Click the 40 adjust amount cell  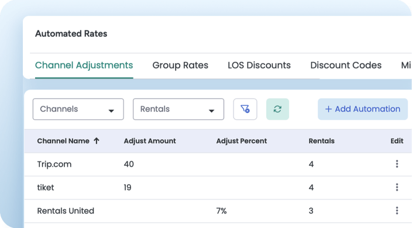[129, 164]
